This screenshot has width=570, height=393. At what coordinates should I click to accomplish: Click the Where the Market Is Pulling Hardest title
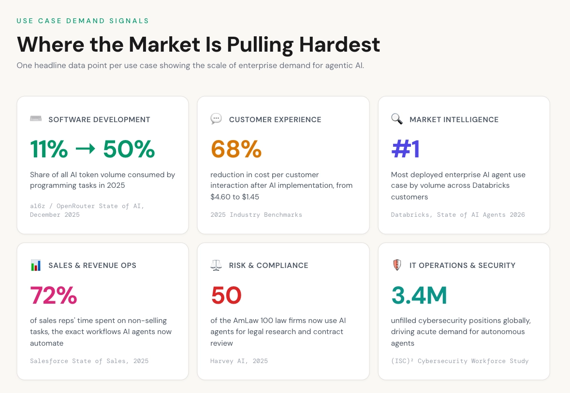click(x=198, y=44)
